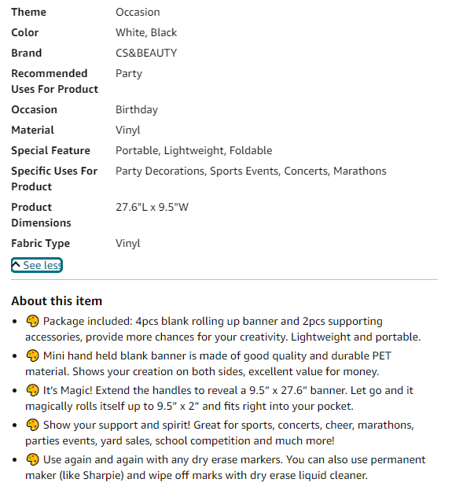Click the About this item heading
The width and height of the screenshot is (452, 490).
tap(57, 301)
